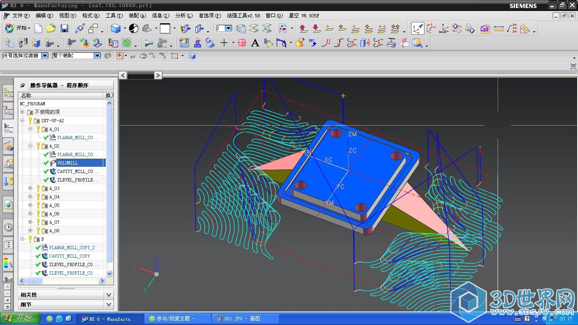Open the 编辑(E) menu

[x=44, y=16]
